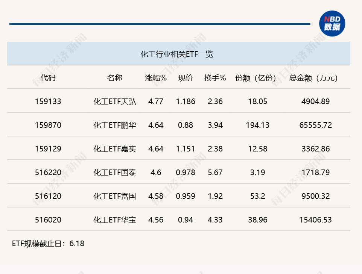Select code cell 516120
This screenshot has height=274, width=362.
click(48, 196)
